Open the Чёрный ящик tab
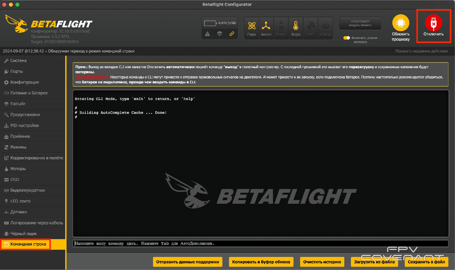This screenshot has width=455, height=270. click(x=33, y=233)
